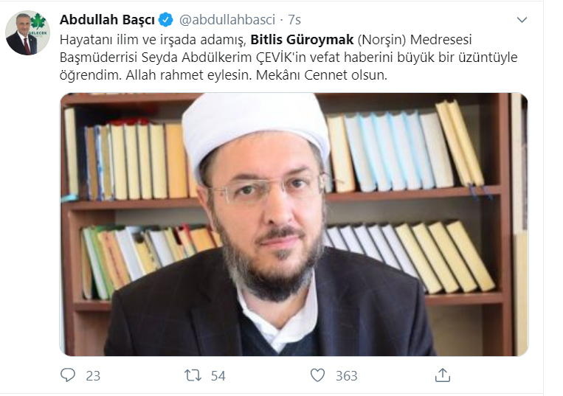Like the tweet with the heart icon
This screenshot has height=396, width=563.
click(x=317, y=375)
